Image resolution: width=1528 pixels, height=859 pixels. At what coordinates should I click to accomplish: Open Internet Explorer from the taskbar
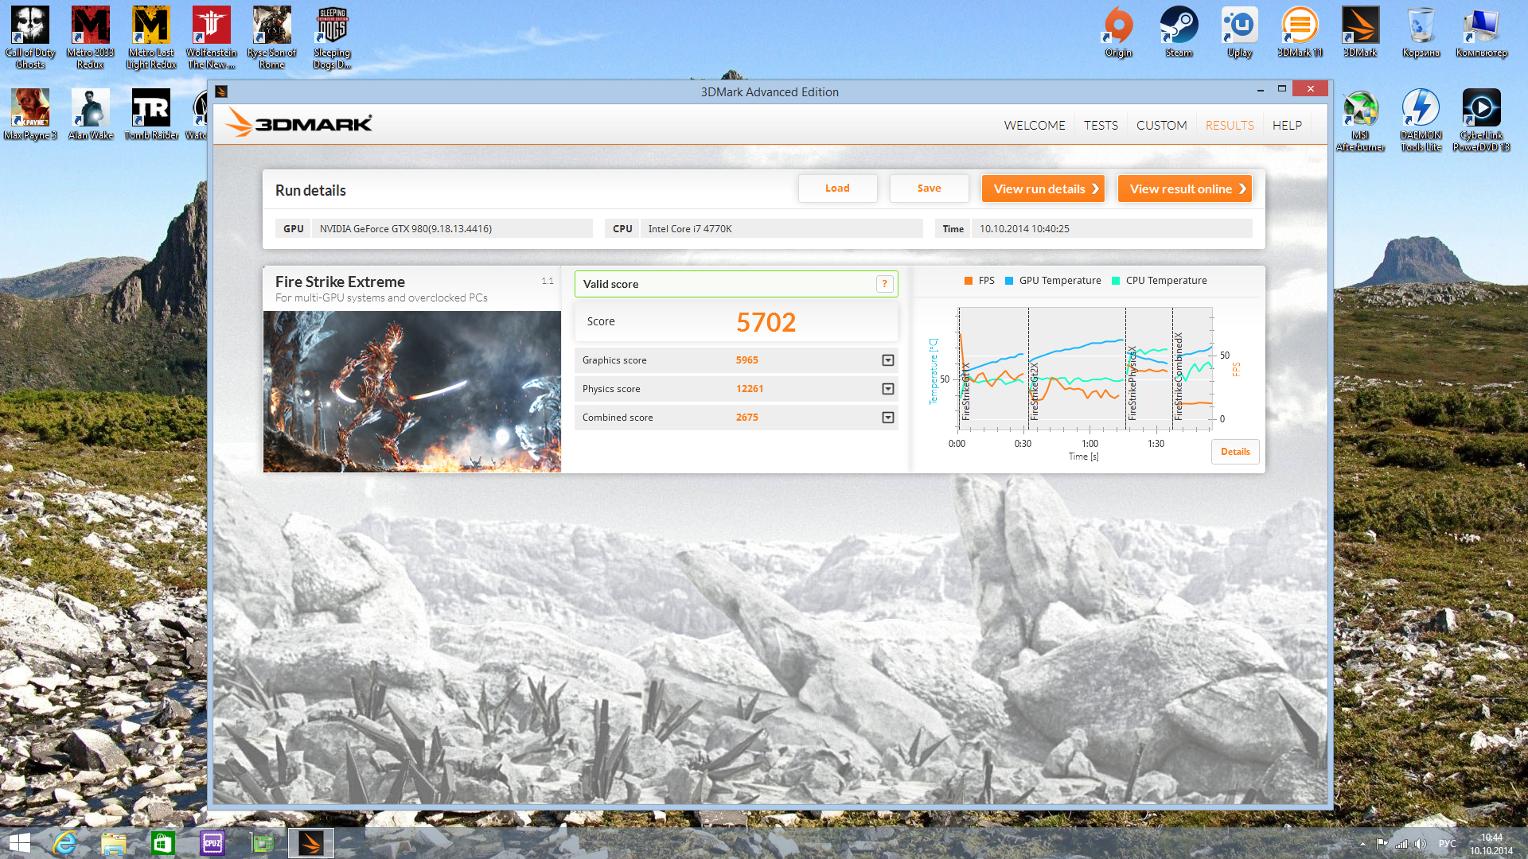click(x=64, y=843)
